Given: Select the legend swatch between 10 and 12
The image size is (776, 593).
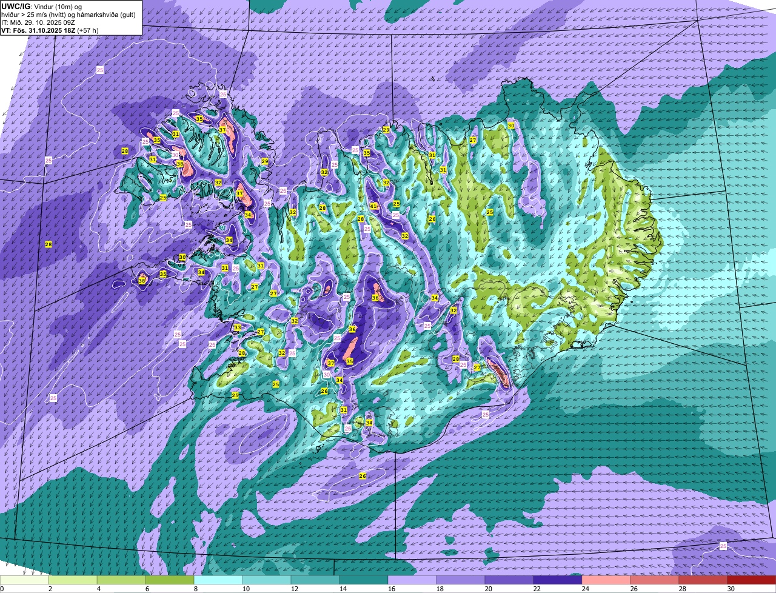Looking at the screenshot, I should [267, 580].
